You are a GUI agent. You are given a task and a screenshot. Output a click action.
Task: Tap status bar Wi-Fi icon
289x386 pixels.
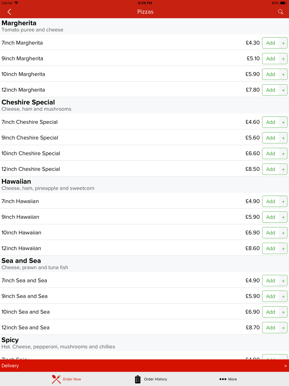16,3
